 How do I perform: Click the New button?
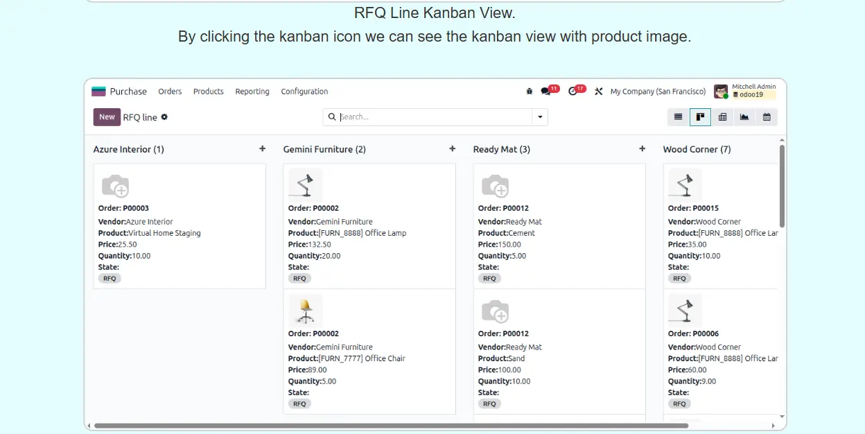107,117
